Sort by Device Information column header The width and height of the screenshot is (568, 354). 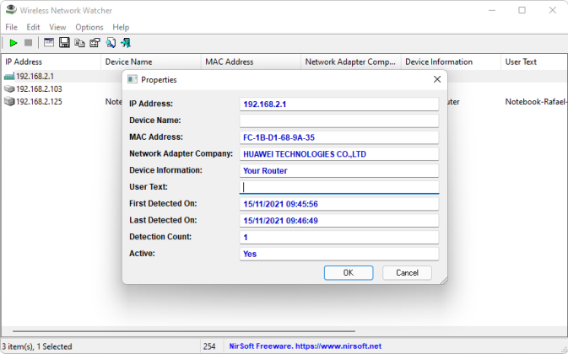click(451, 62)
